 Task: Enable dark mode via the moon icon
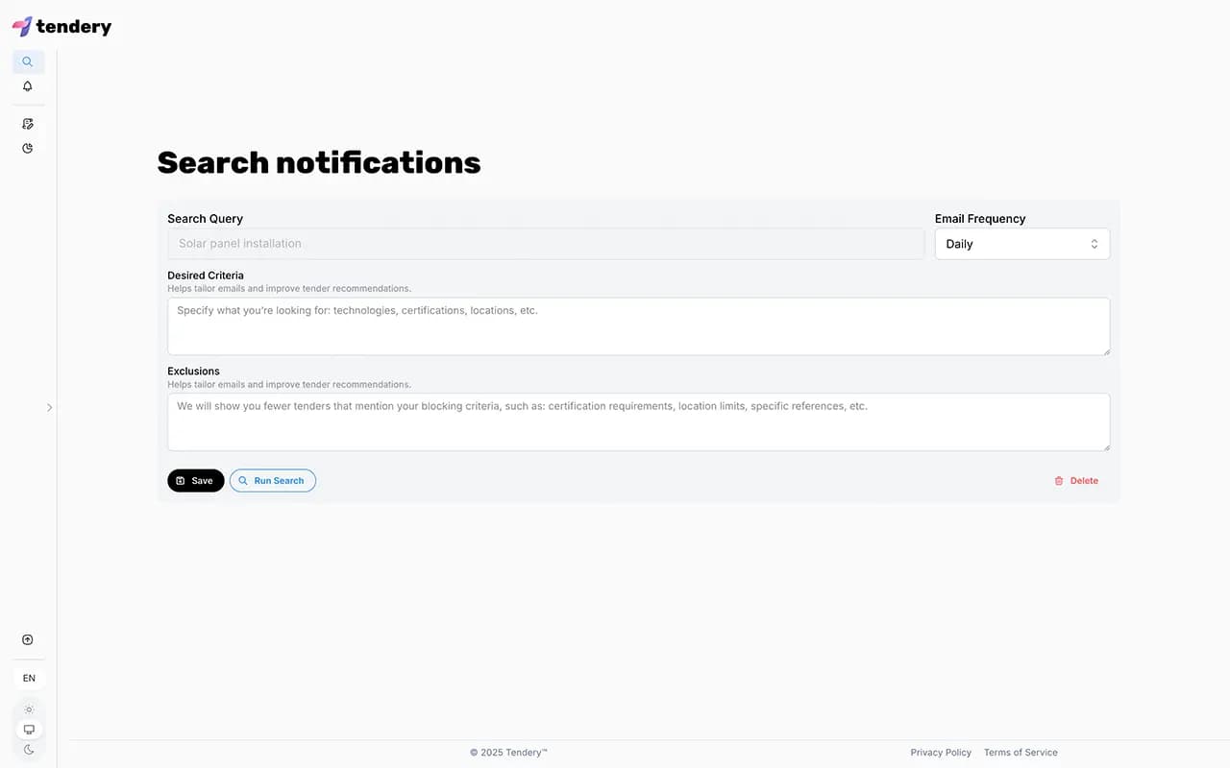28,749
